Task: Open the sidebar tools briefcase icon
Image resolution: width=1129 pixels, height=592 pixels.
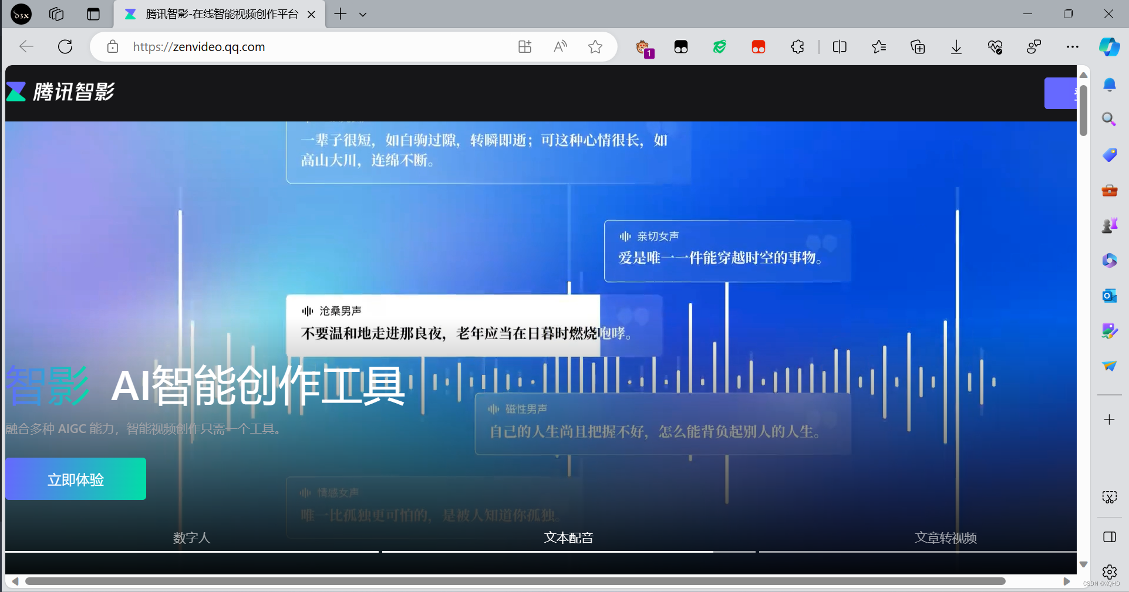Action: [x=1109, y=191]
